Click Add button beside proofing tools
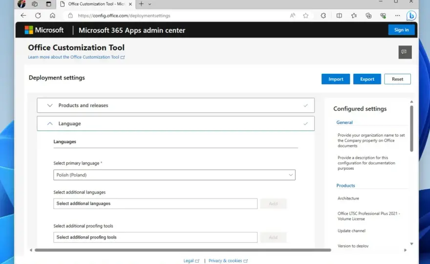430x264 pixels. click(273, 238)
